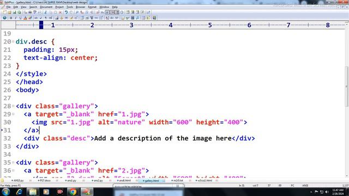Toggle the ruler toolbar button
349x196 pixels.
tap(117, 13)
